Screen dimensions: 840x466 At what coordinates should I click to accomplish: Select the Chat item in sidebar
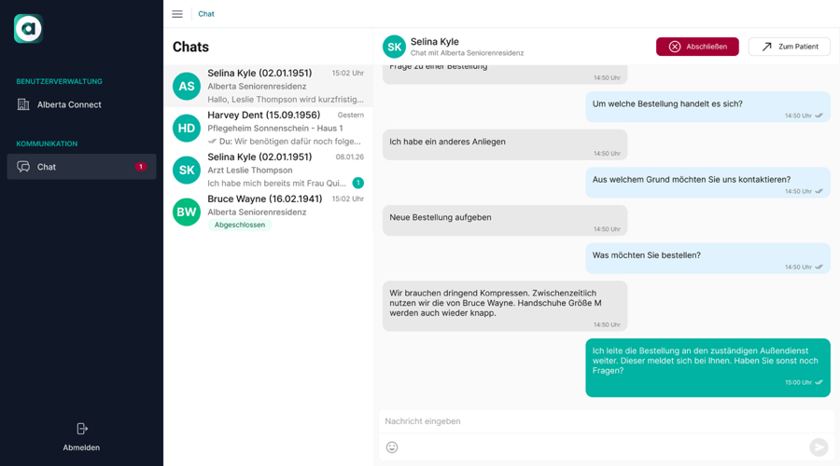81,167
